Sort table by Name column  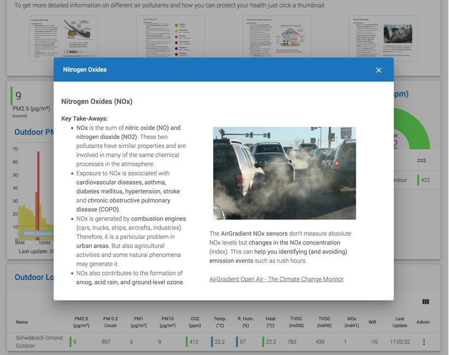[x=22, y=322]
